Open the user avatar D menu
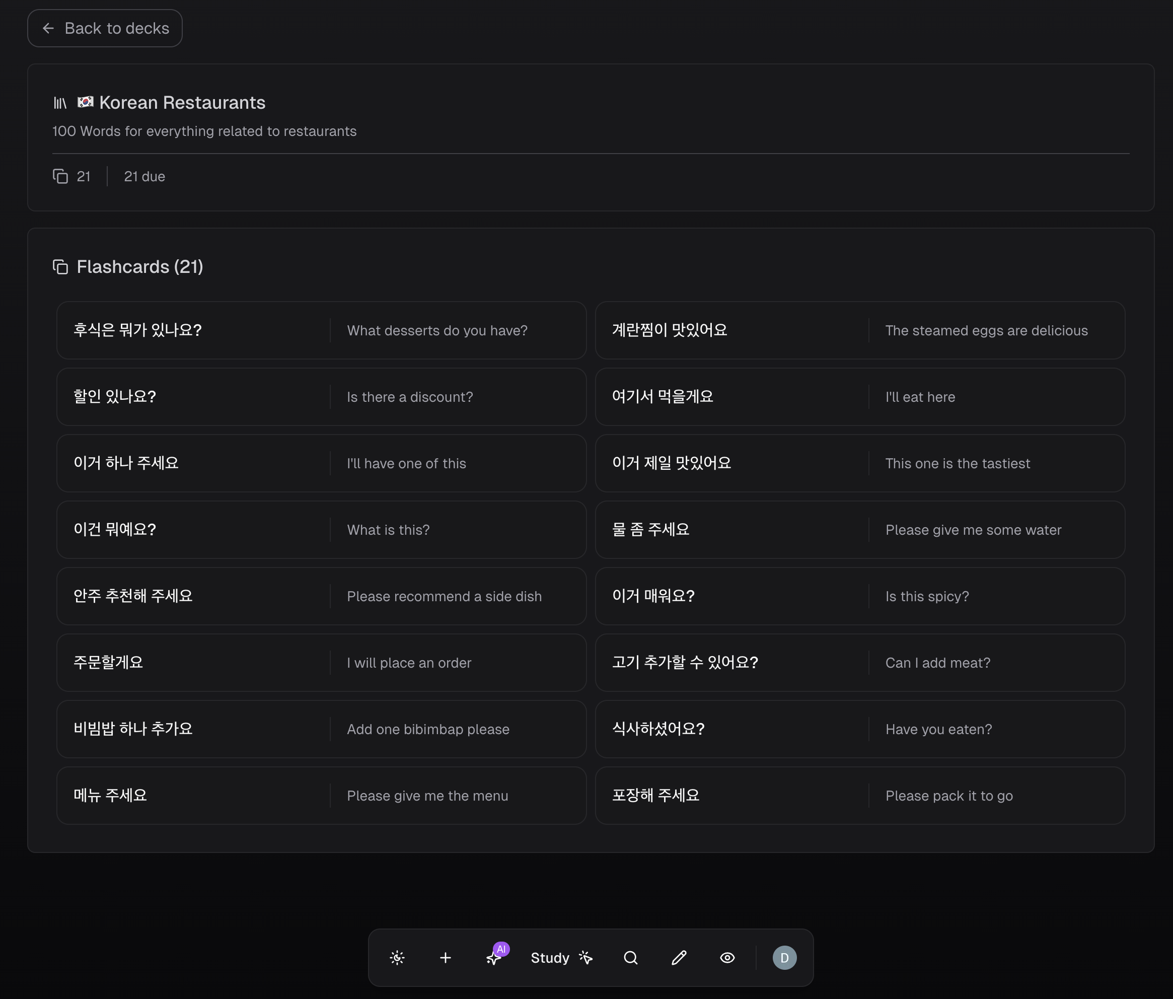 pyautogui.click(x=785, y=958)
